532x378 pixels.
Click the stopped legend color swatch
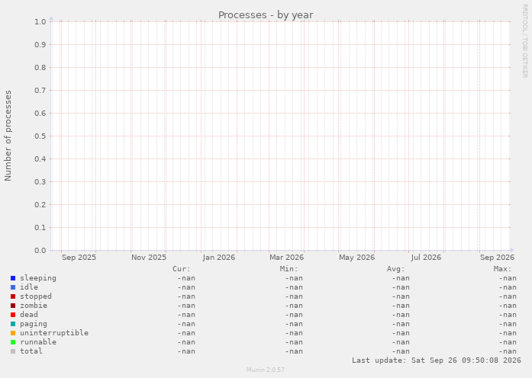(x=13, y=296)
